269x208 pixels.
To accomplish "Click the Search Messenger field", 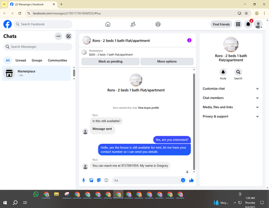I will point(38,47).
